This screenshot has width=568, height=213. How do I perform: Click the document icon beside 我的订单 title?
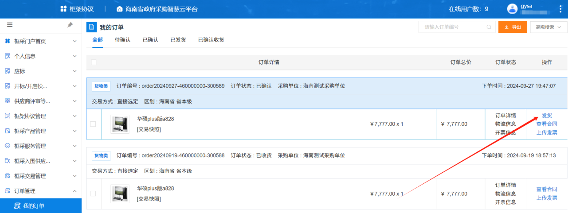click(x=91, y=27)
